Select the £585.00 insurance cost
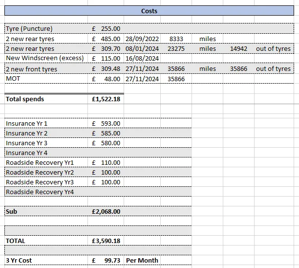Viewport: 299px width, 268px height. (106, 133)
